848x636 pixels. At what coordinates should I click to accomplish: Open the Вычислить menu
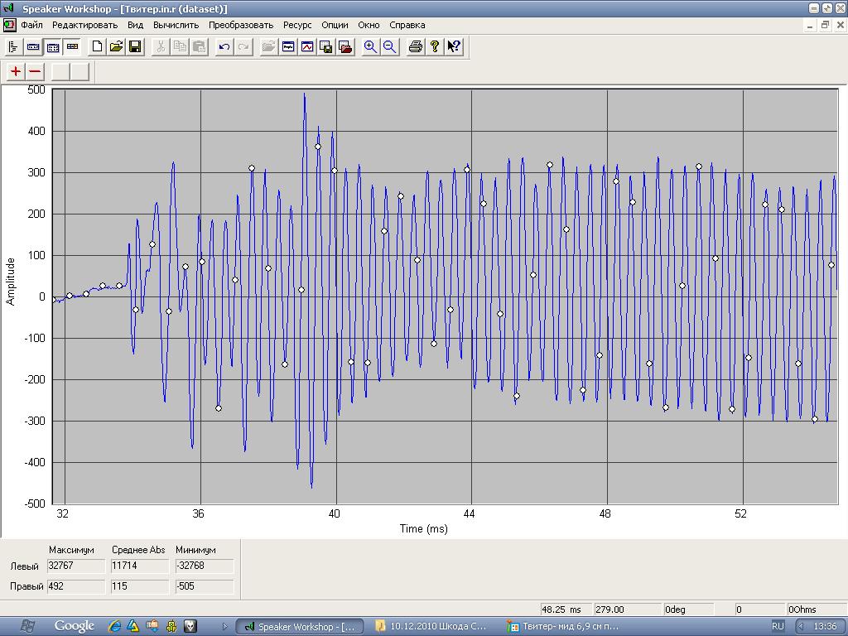pos(176,25)
